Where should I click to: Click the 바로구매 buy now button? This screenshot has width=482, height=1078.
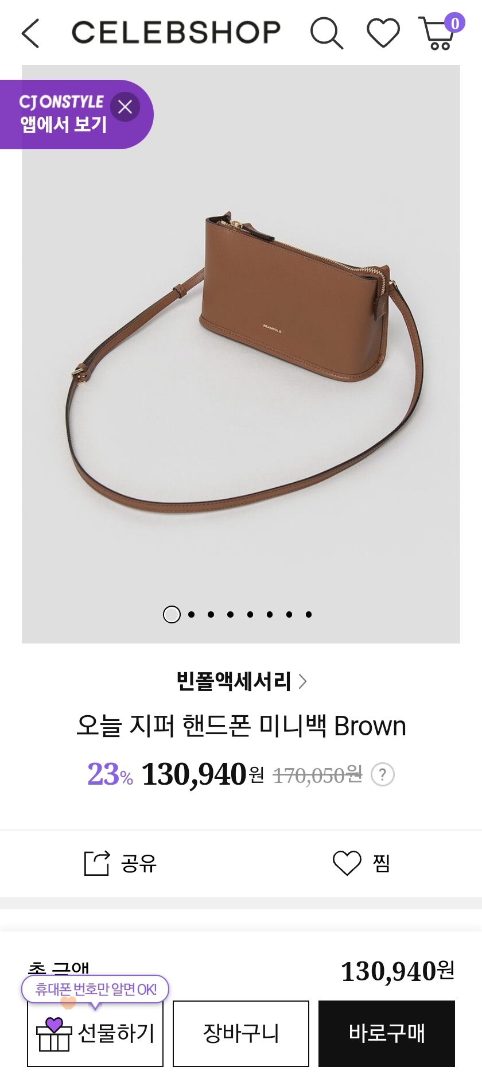click(x=387, y=1033)
